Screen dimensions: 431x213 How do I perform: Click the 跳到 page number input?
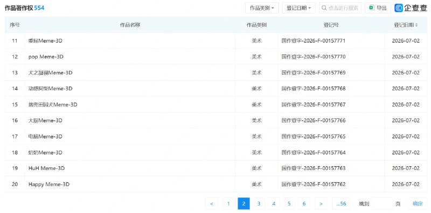[x=382, y=203]
